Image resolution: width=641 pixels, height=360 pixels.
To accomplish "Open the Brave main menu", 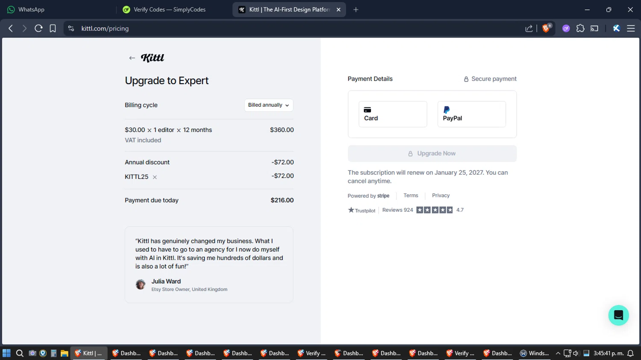I will point(631,29).
